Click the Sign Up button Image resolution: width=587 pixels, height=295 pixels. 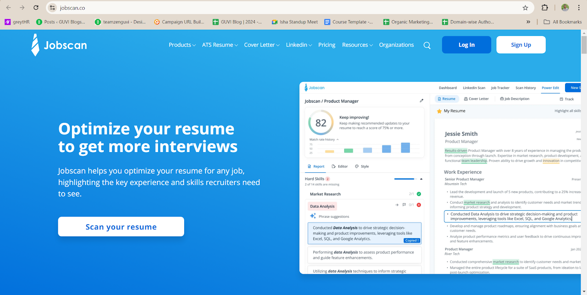tap(521, 45)
